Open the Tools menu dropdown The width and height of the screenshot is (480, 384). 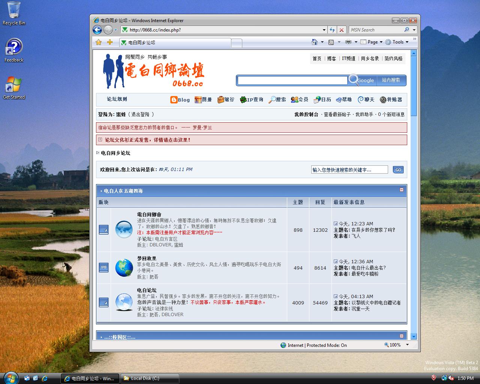tap(397, 42)
